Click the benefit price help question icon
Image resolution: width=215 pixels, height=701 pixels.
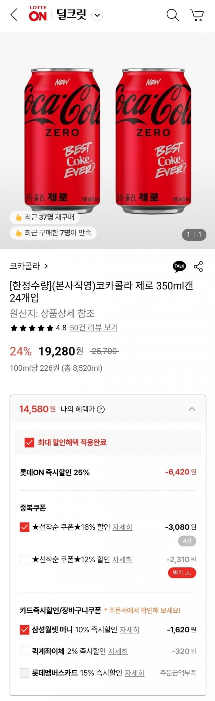101,410
